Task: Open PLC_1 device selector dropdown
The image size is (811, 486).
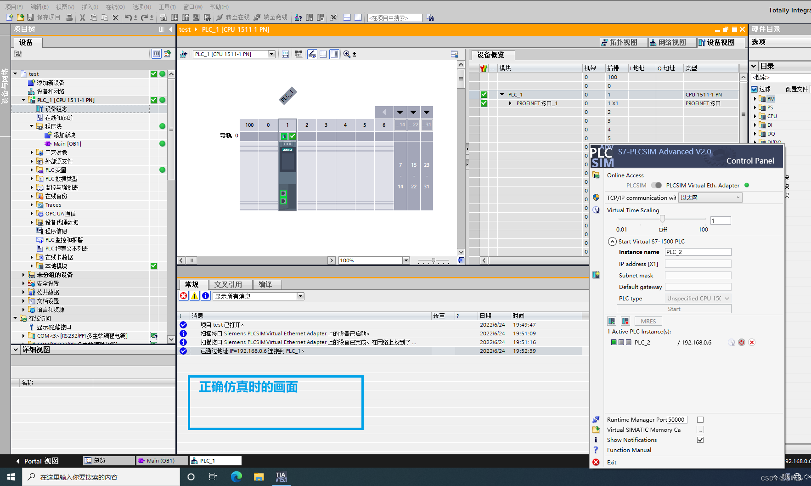Action: (271, 54)
